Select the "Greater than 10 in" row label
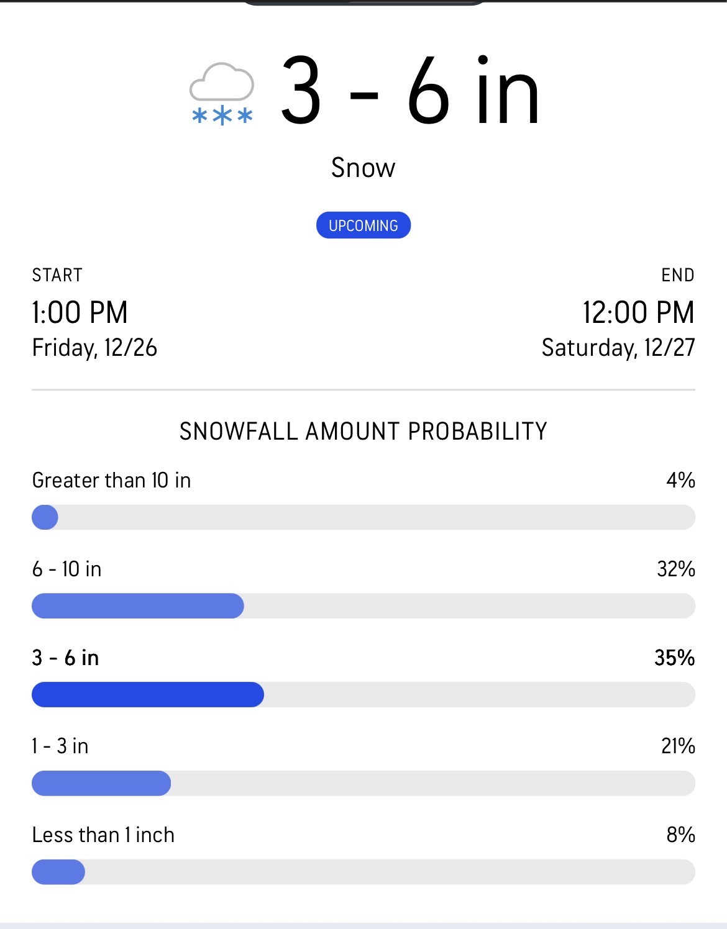 [111, 481]
